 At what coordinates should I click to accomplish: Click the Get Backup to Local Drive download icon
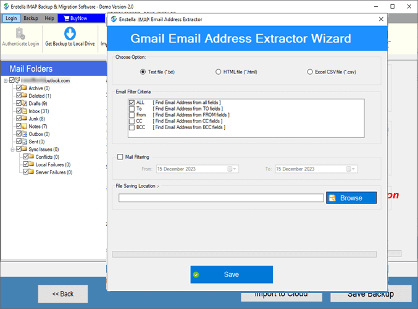[70, 33]
